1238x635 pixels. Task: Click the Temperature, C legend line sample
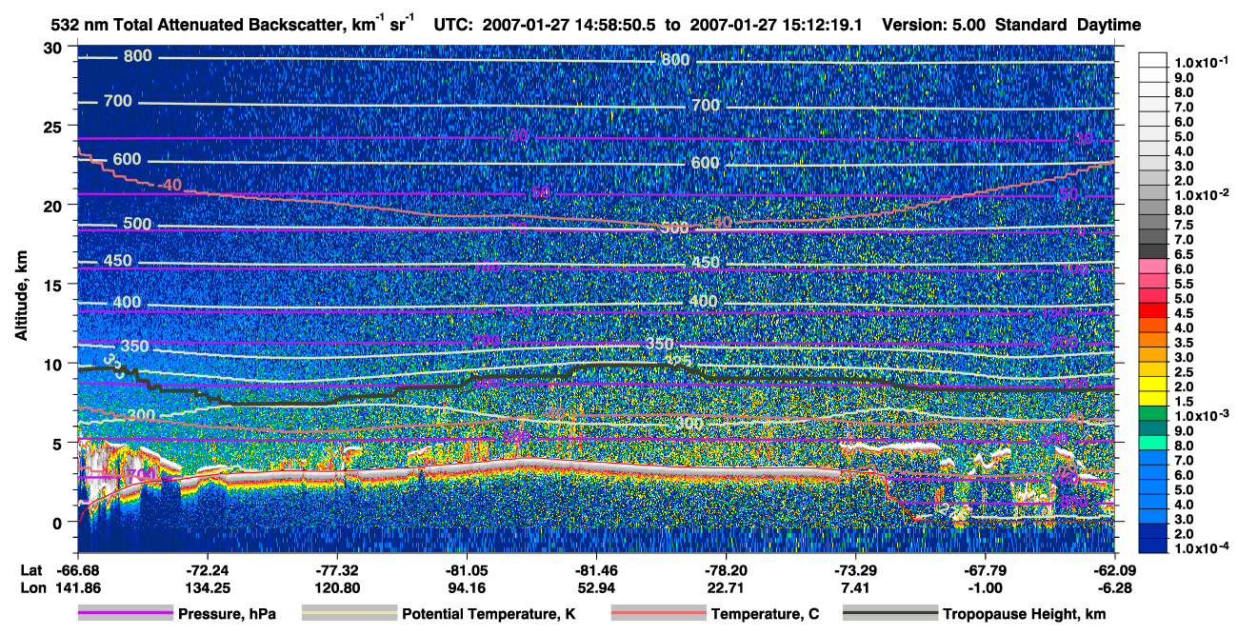click(657, 614)
